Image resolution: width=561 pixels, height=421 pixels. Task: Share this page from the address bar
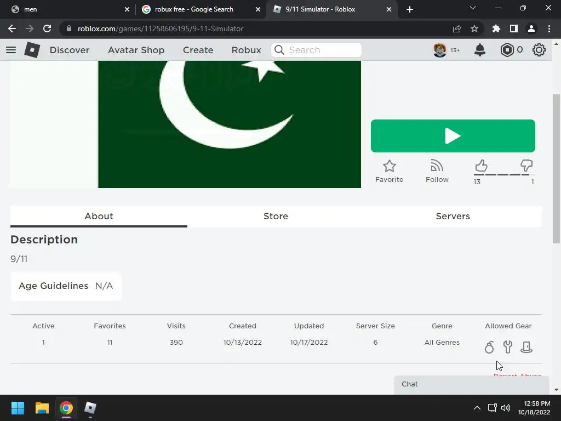tap(457, 29)
